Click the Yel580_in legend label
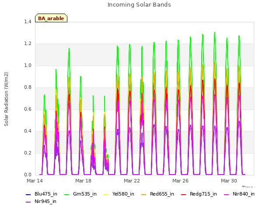 (x=123, y=194)
